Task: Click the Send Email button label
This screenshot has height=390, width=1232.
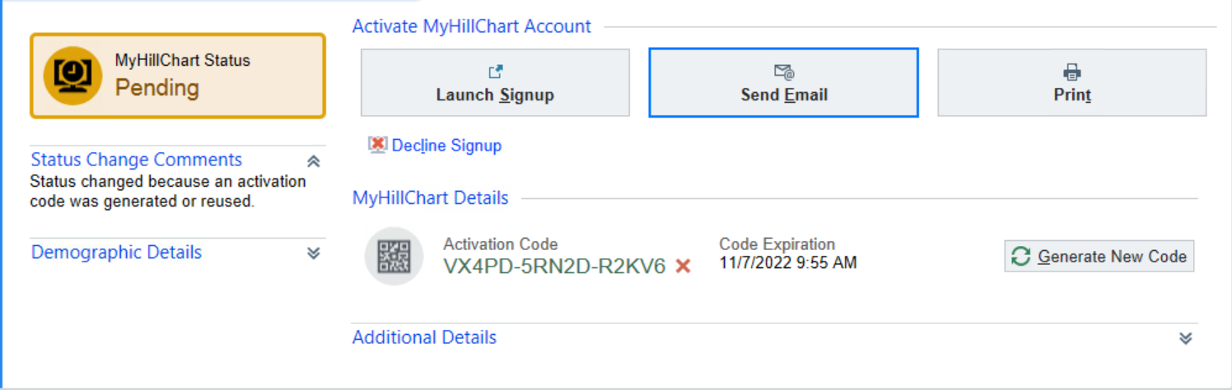Action: pyautogui.click(x=784, y=95)
